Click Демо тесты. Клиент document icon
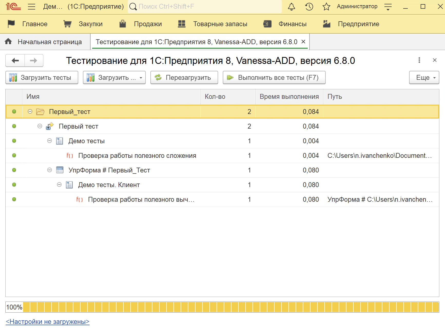 [69, 185]
